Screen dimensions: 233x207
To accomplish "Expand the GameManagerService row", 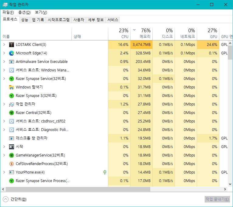I will coord(4,155).
